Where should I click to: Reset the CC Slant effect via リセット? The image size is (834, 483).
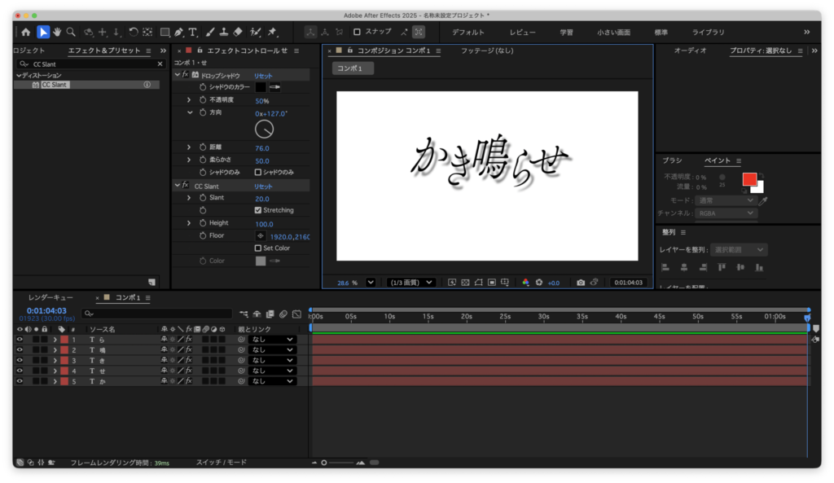pyautogui.click(x=263, y=187)
